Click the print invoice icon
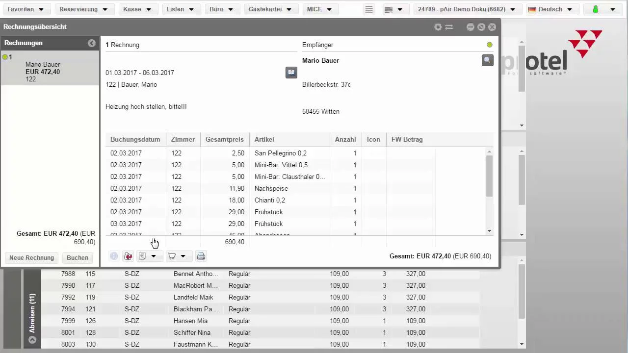 click(x=201, y=256)
